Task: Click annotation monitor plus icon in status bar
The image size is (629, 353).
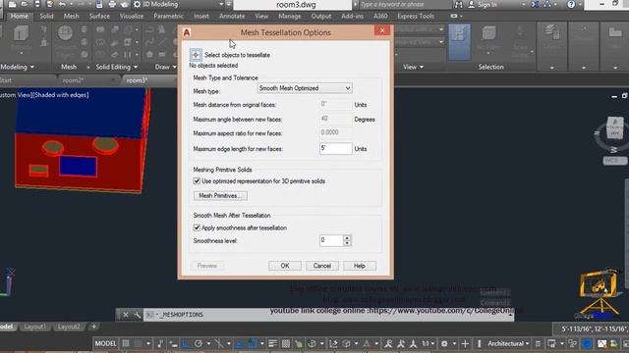Action: (x=465, y=343)
